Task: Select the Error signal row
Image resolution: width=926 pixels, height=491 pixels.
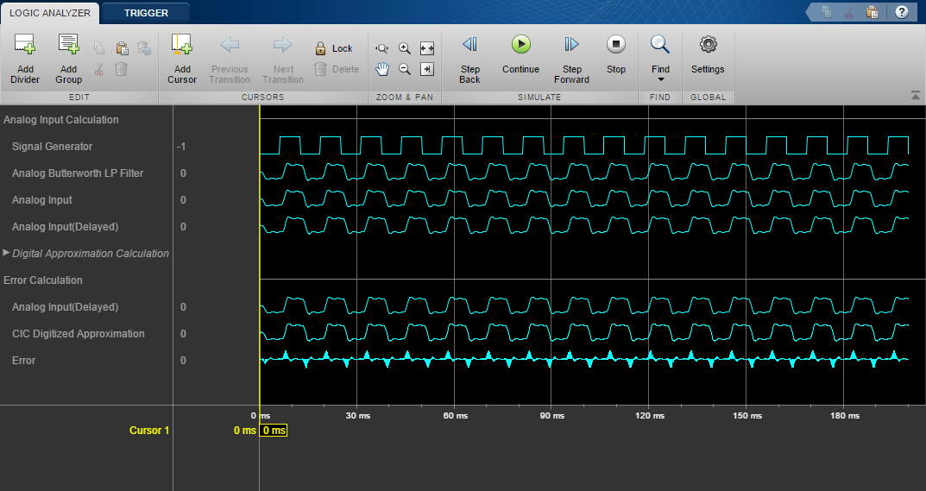Action: click(24, 361)
